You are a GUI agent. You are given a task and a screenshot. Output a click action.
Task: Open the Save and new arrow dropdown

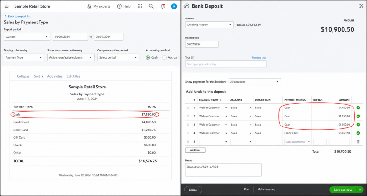(359, 190)
